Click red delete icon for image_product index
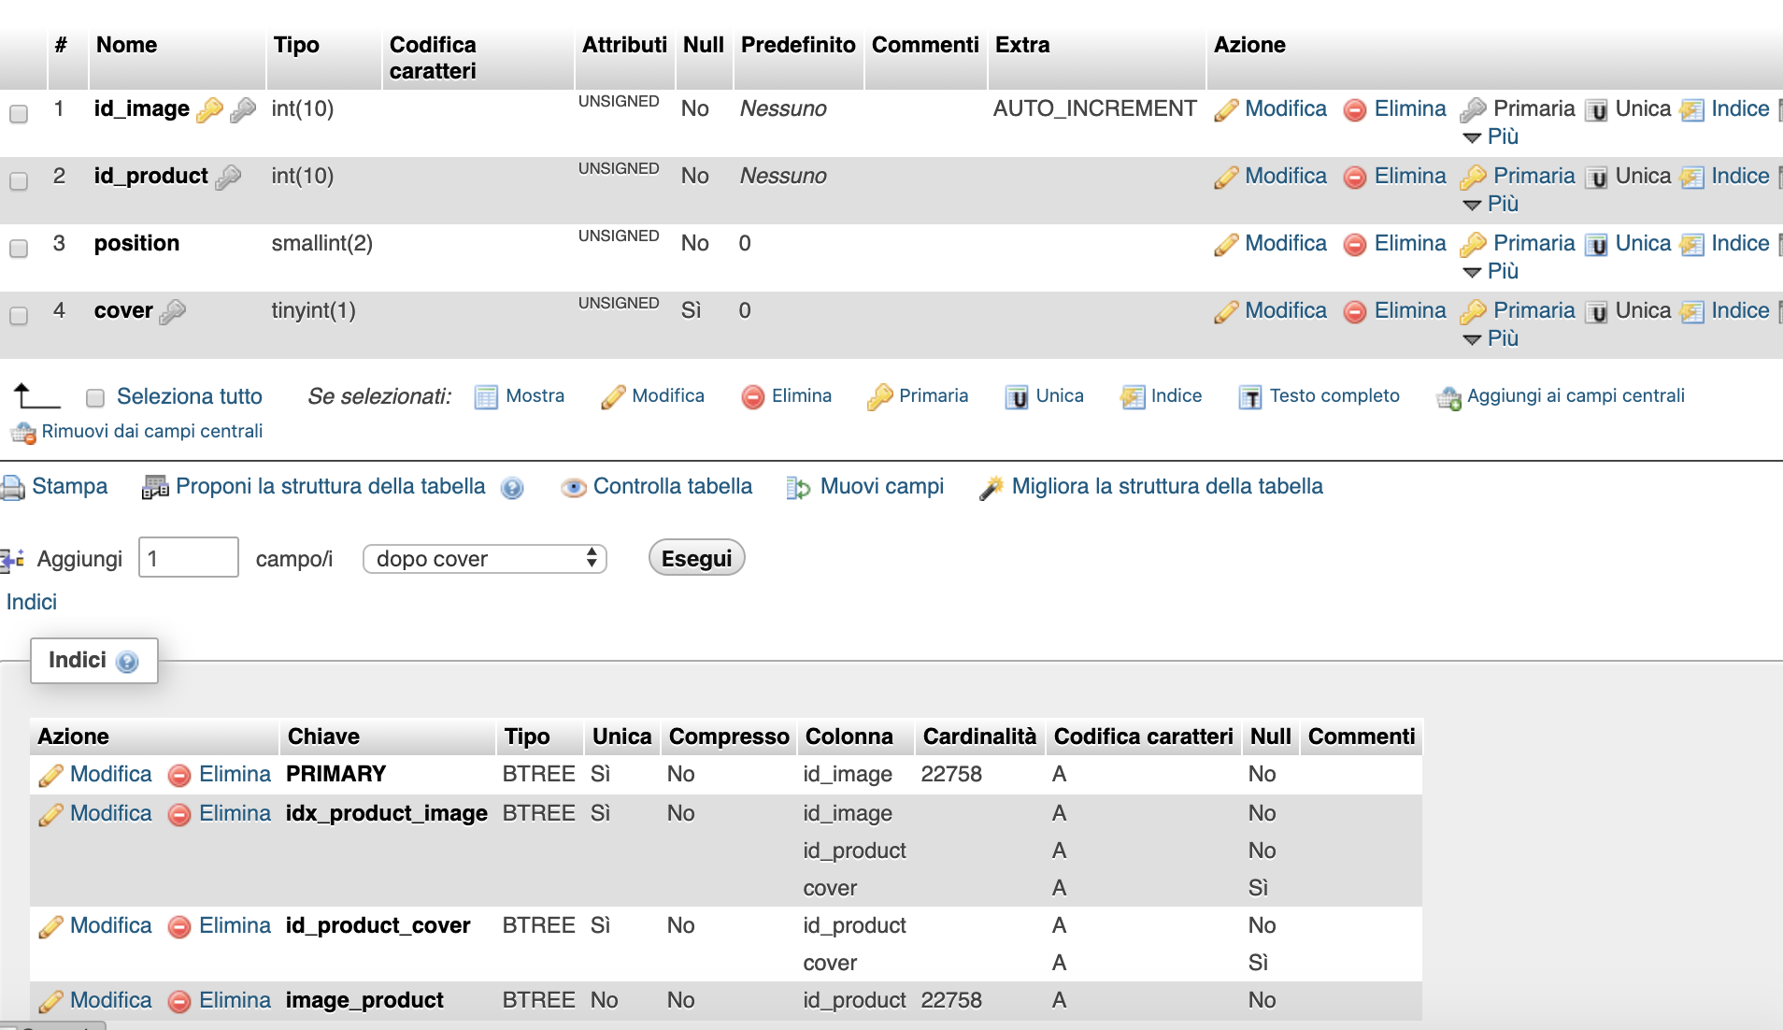Image resolution: width=1783 pixels, height=1030 pixels. click(x=179, y=1001)
